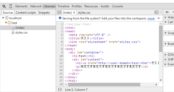174x92 pixels.
Task: Open the 'more' link in workspace notice
Action: click(151, 18)
